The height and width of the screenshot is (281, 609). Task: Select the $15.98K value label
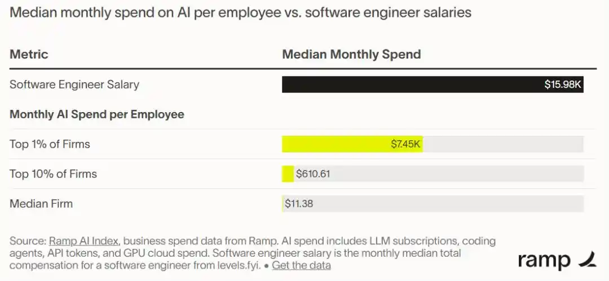(x=562, y=84)
